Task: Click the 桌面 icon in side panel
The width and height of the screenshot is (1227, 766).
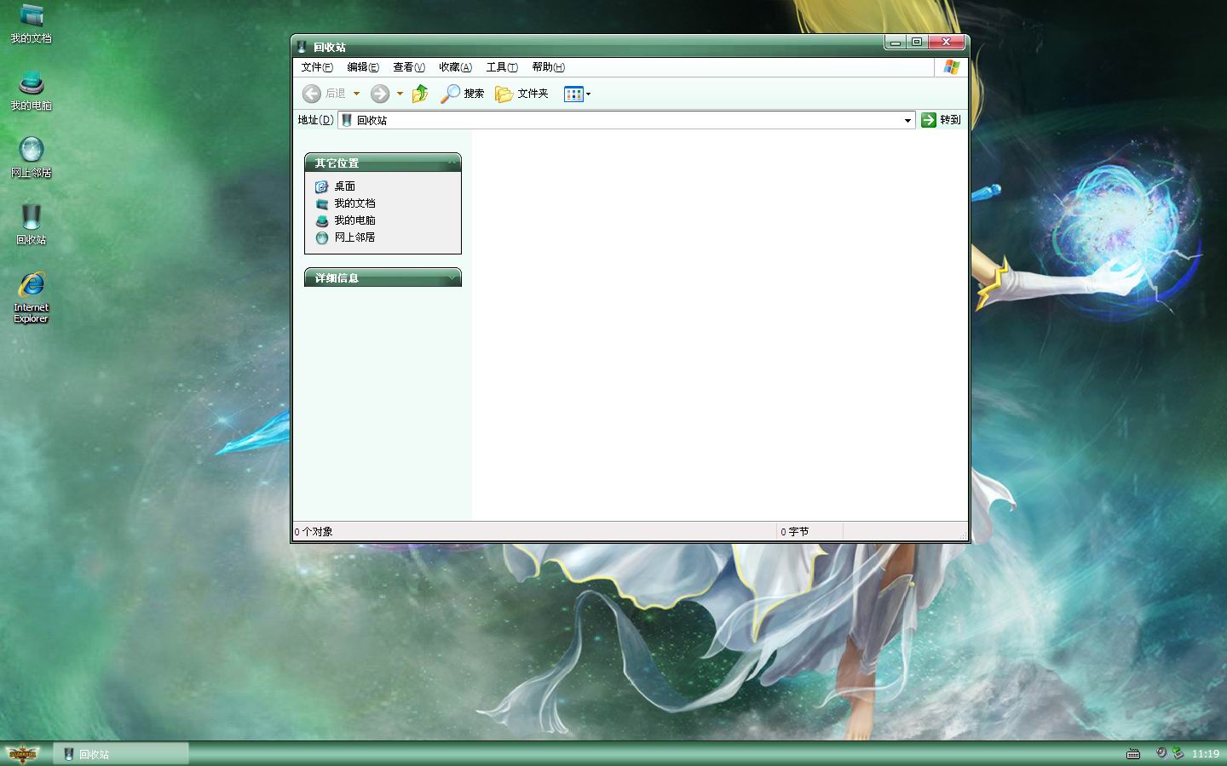Action: click(321, 186)
